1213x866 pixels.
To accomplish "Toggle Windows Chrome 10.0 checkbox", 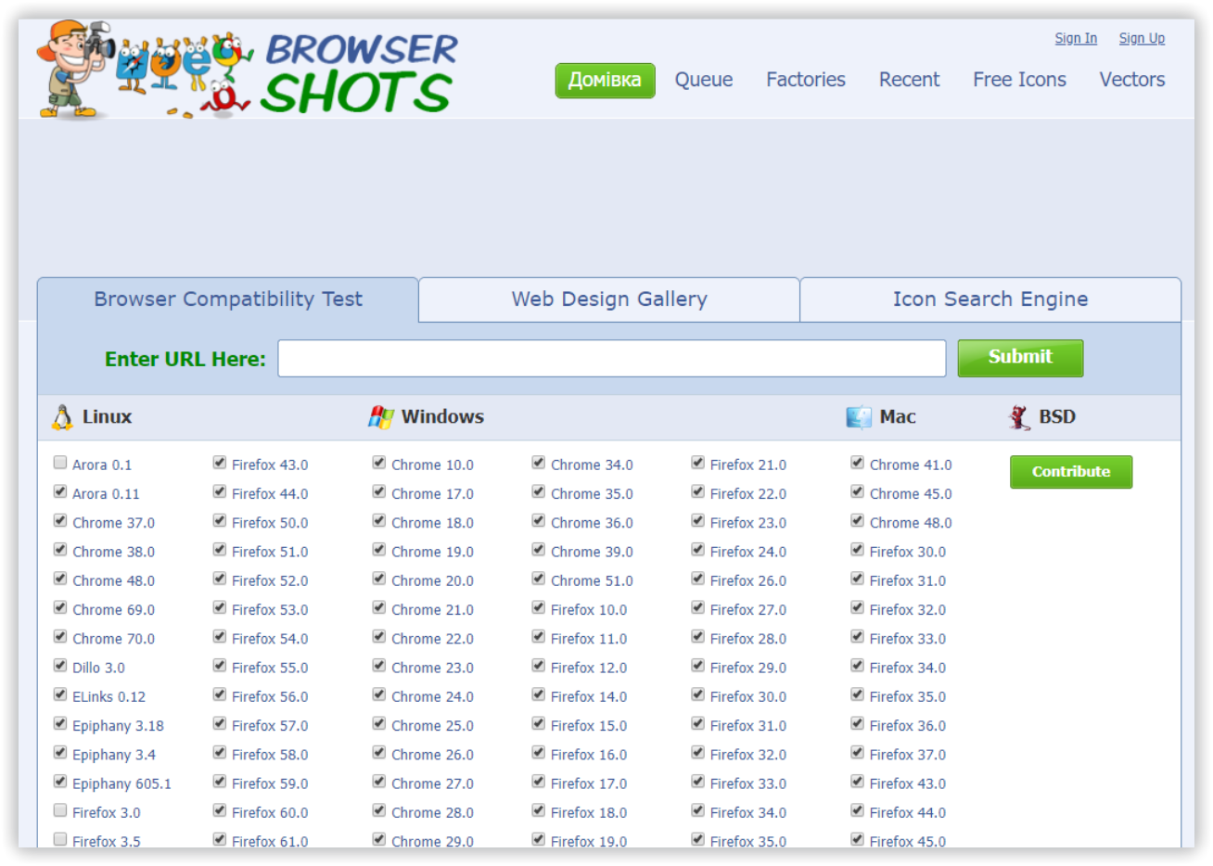I will click(x=379, y=463).
